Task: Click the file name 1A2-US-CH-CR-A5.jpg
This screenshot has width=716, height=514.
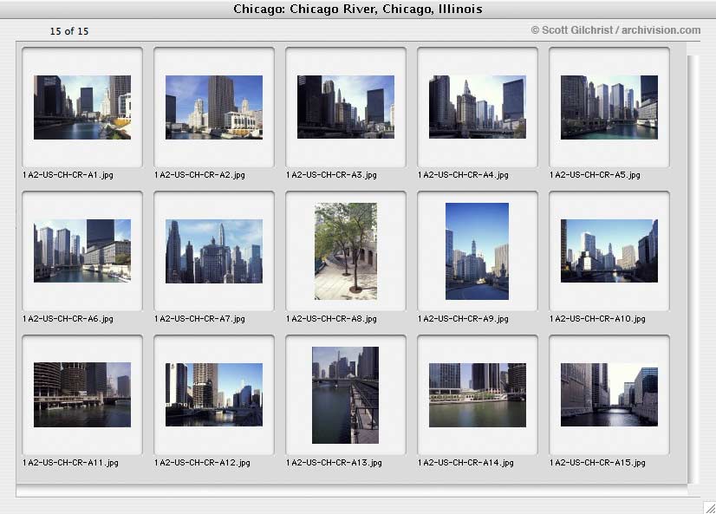Action: coord(595,175)
